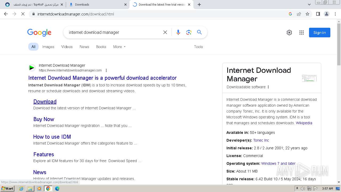Open more options for the IDM result

tap(106, 70)
